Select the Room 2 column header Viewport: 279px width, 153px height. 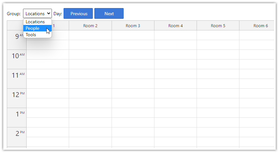pos(91,26)
